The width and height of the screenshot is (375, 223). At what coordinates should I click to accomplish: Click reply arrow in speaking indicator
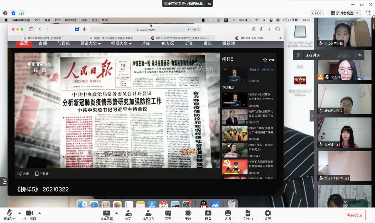[x=360, y=55]
